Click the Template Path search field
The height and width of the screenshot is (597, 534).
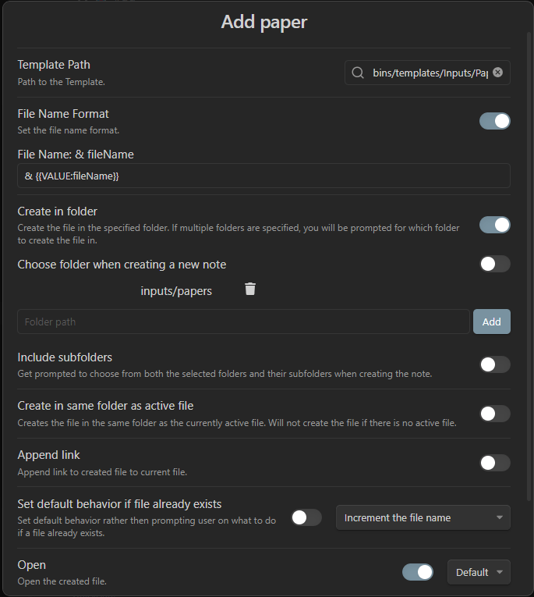point(427,73)
